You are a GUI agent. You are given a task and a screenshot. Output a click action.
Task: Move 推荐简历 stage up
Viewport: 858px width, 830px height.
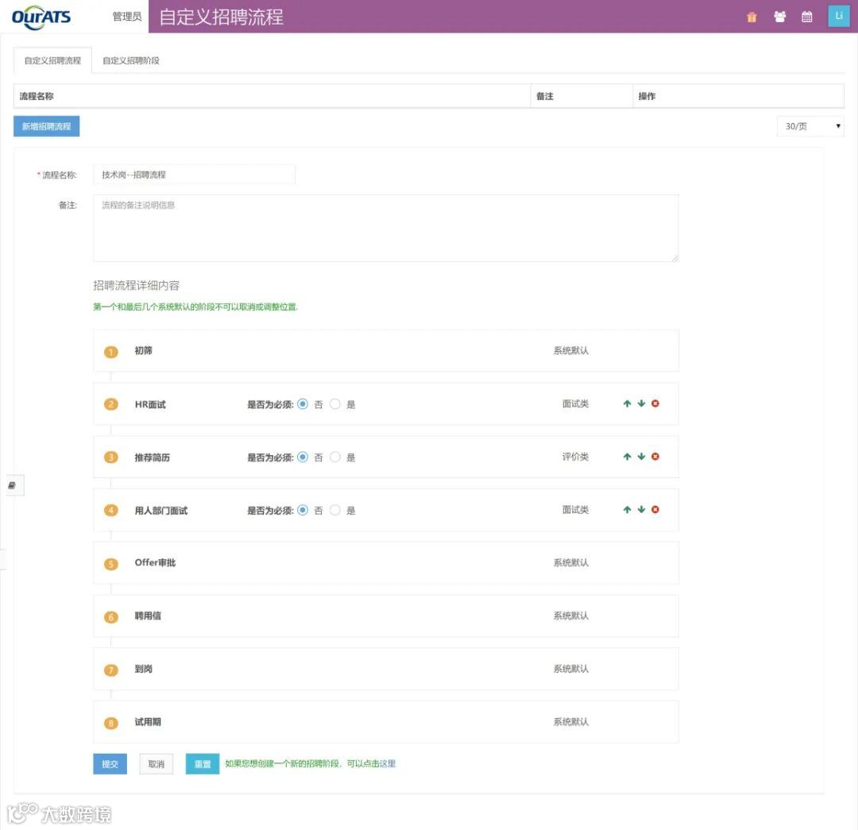[627, 457]
